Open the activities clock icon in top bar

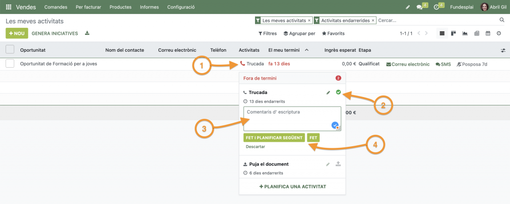point(436,7)
